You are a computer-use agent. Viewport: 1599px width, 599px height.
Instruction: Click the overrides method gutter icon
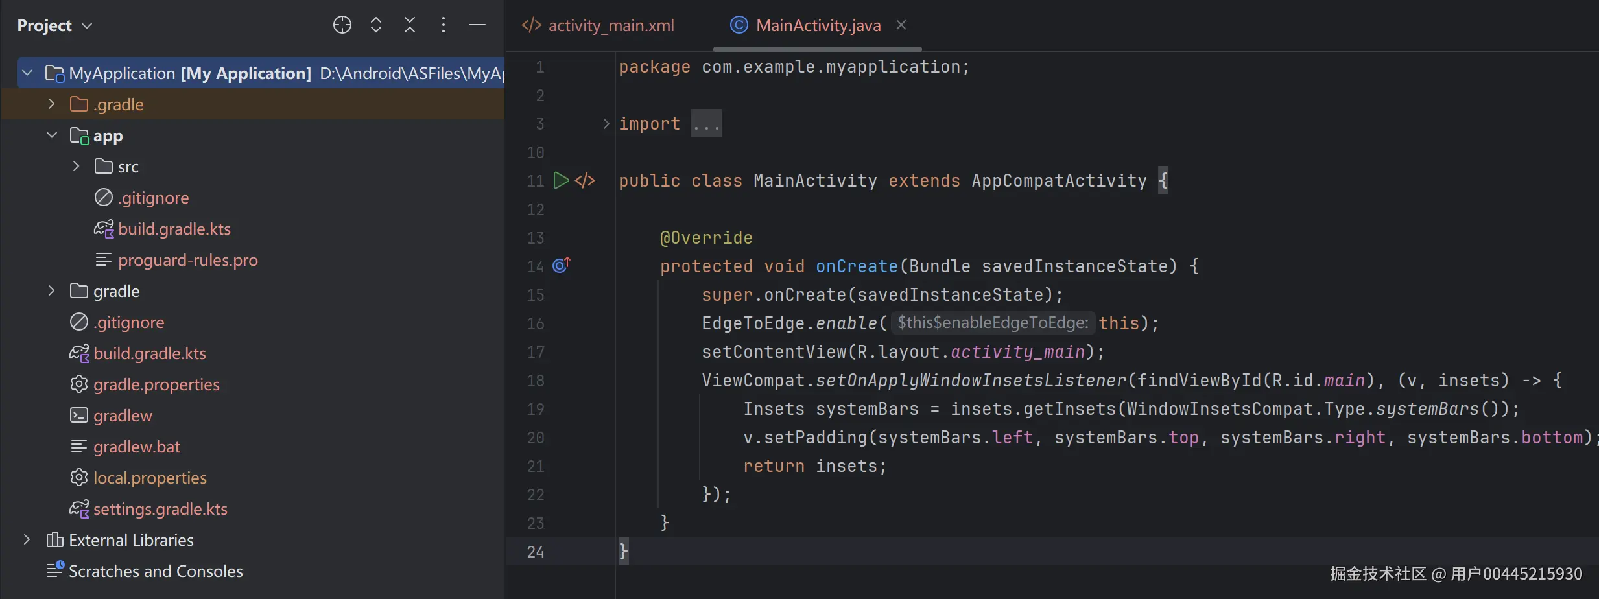click(x=562, y=265)
